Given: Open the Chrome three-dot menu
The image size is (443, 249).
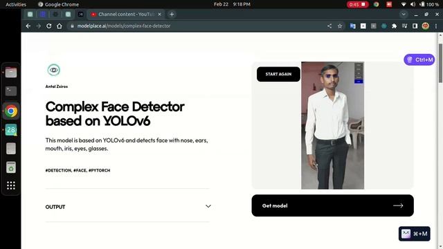Looking at the screenshot, I should (436, 26).
